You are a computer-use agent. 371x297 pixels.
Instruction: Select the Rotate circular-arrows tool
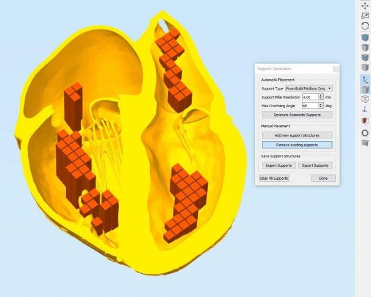click(365, 26)
